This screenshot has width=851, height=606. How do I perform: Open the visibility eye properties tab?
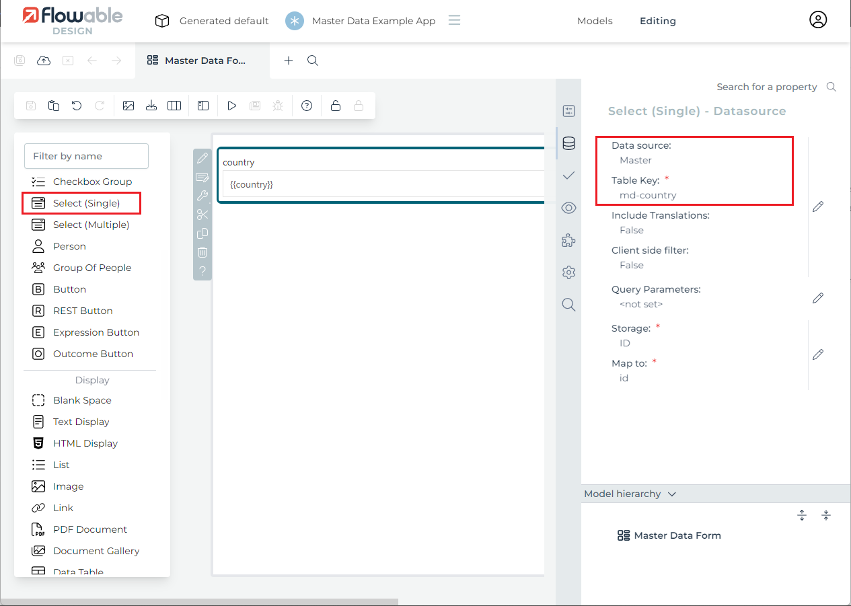click(x=568, y=208)
